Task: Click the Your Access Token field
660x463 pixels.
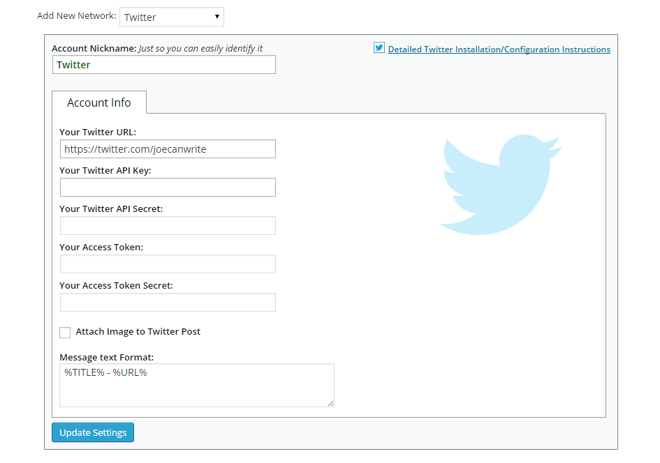Action: coord(168,264)
